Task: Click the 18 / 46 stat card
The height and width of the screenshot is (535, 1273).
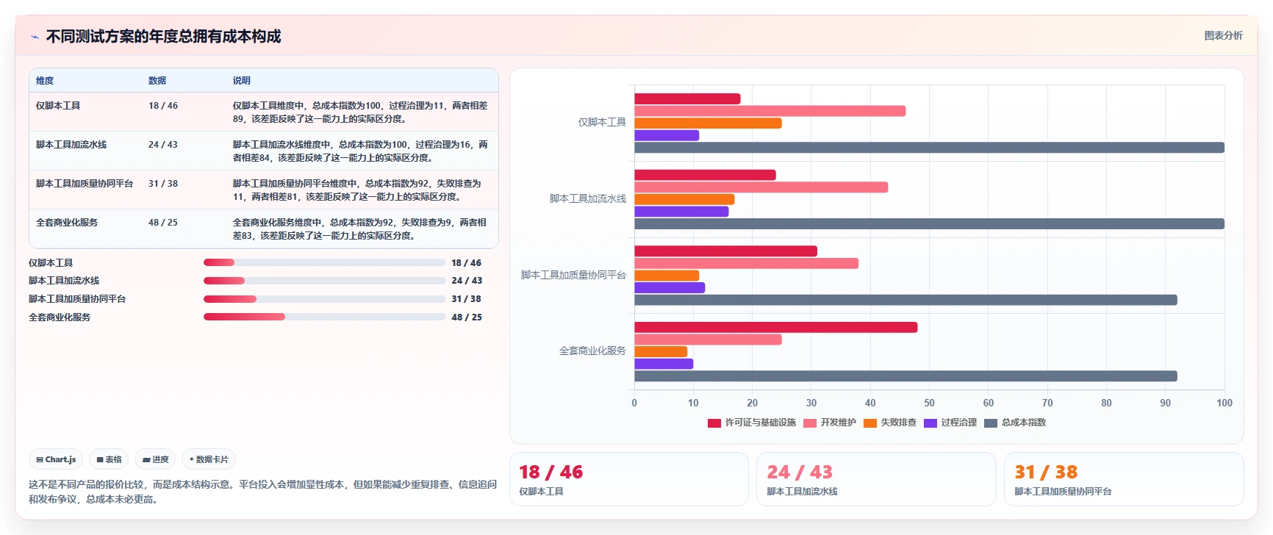Action: pyautogui.click(x=628, y=479)
